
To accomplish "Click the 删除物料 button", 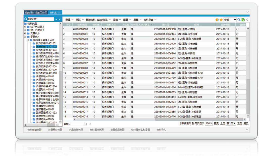I will click(90, 20).
